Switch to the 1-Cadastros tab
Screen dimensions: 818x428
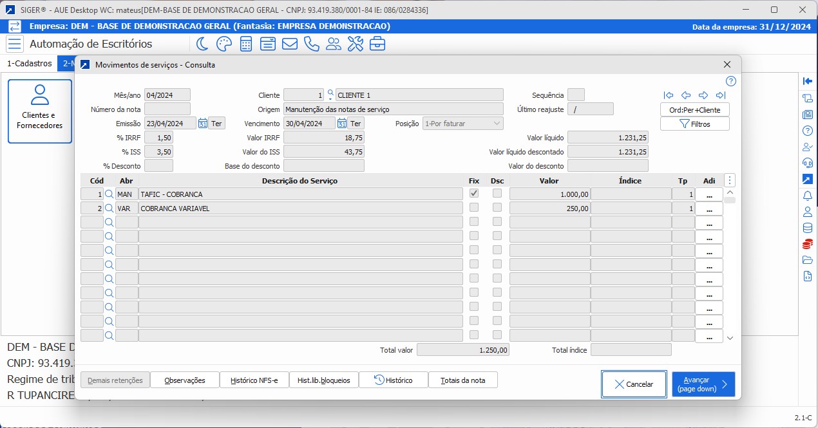coord(29,64)
